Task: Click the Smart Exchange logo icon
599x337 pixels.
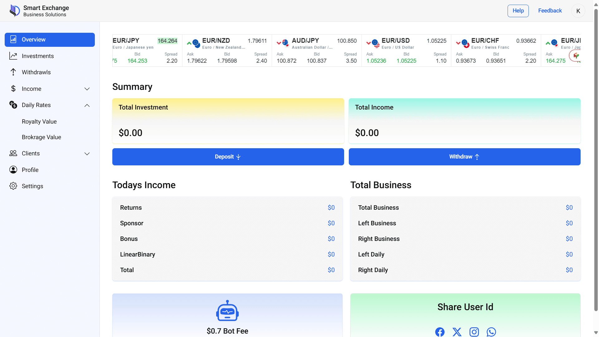Action: (x=14, y=11)
